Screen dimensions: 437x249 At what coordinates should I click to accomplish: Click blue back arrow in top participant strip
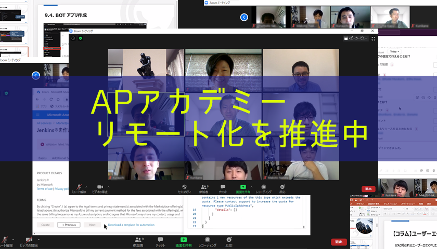click(244, 17)
